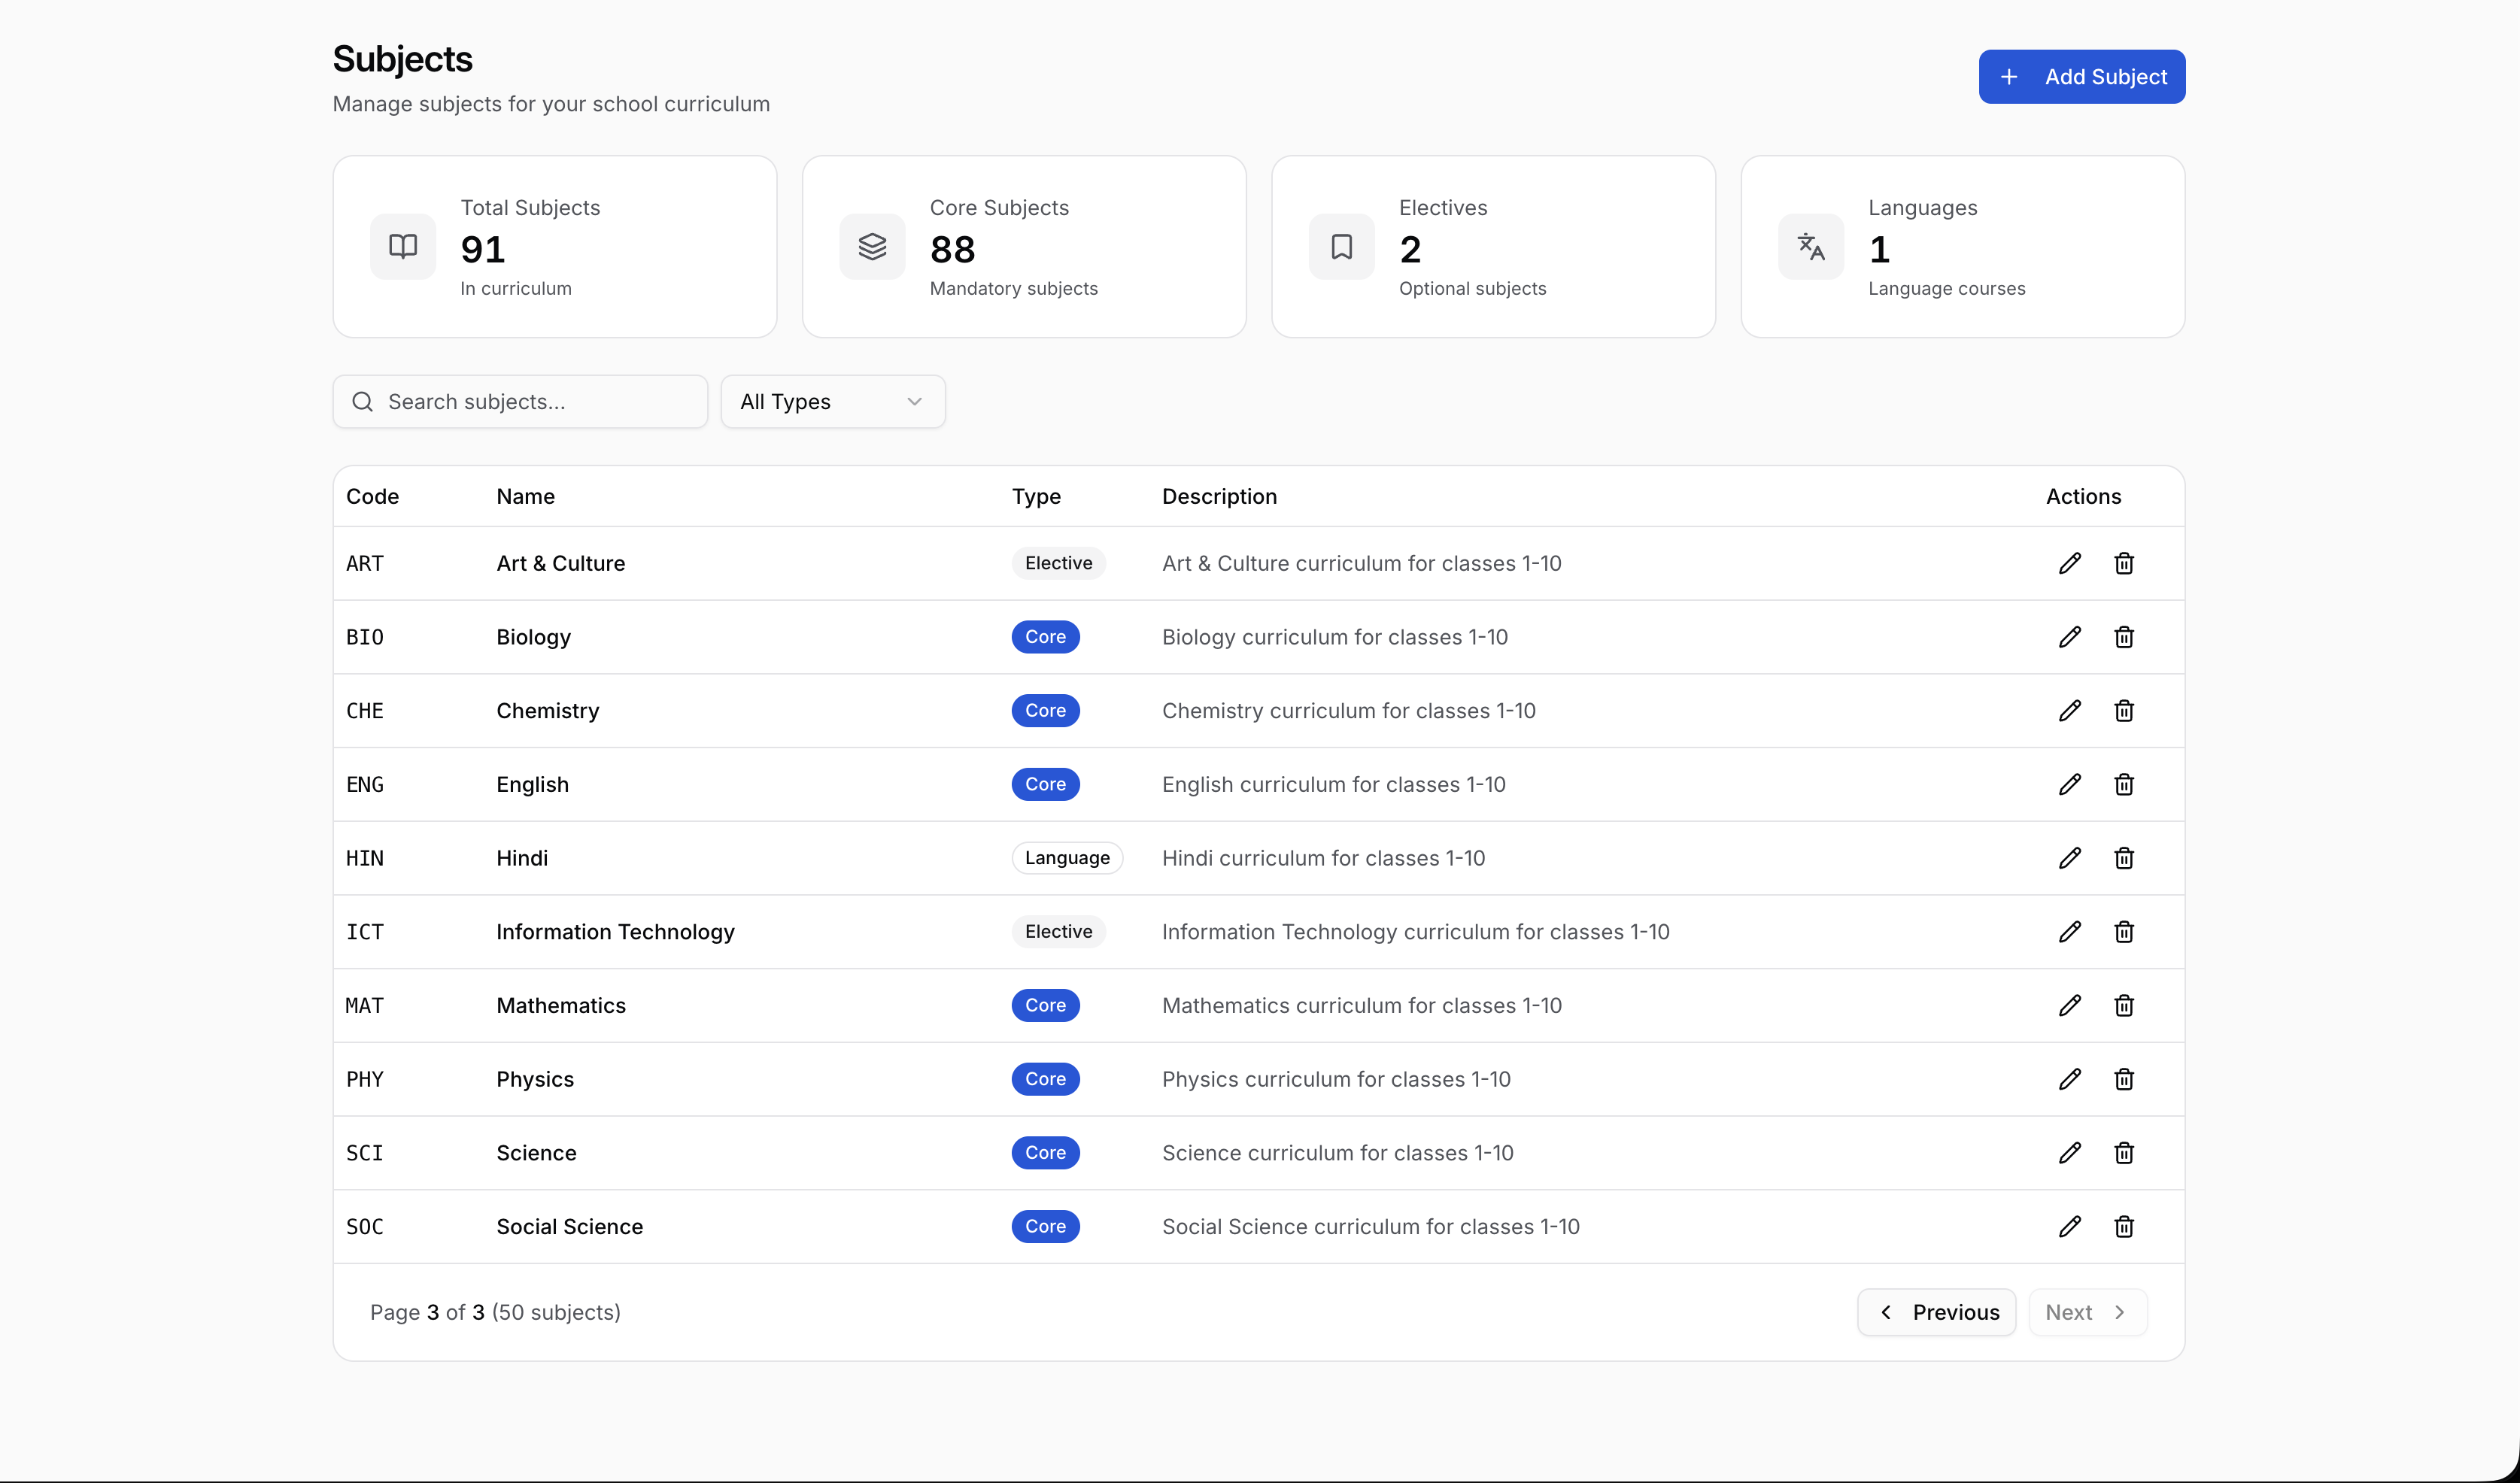Click into the Search subjects field

[x=520, y=401]
